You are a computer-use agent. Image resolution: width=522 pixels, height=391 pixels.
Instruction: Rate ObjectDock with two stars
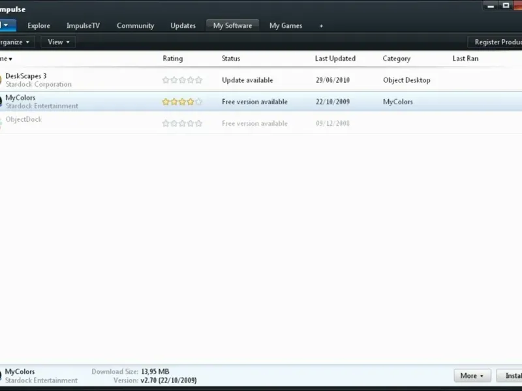[x=174, y=123]
